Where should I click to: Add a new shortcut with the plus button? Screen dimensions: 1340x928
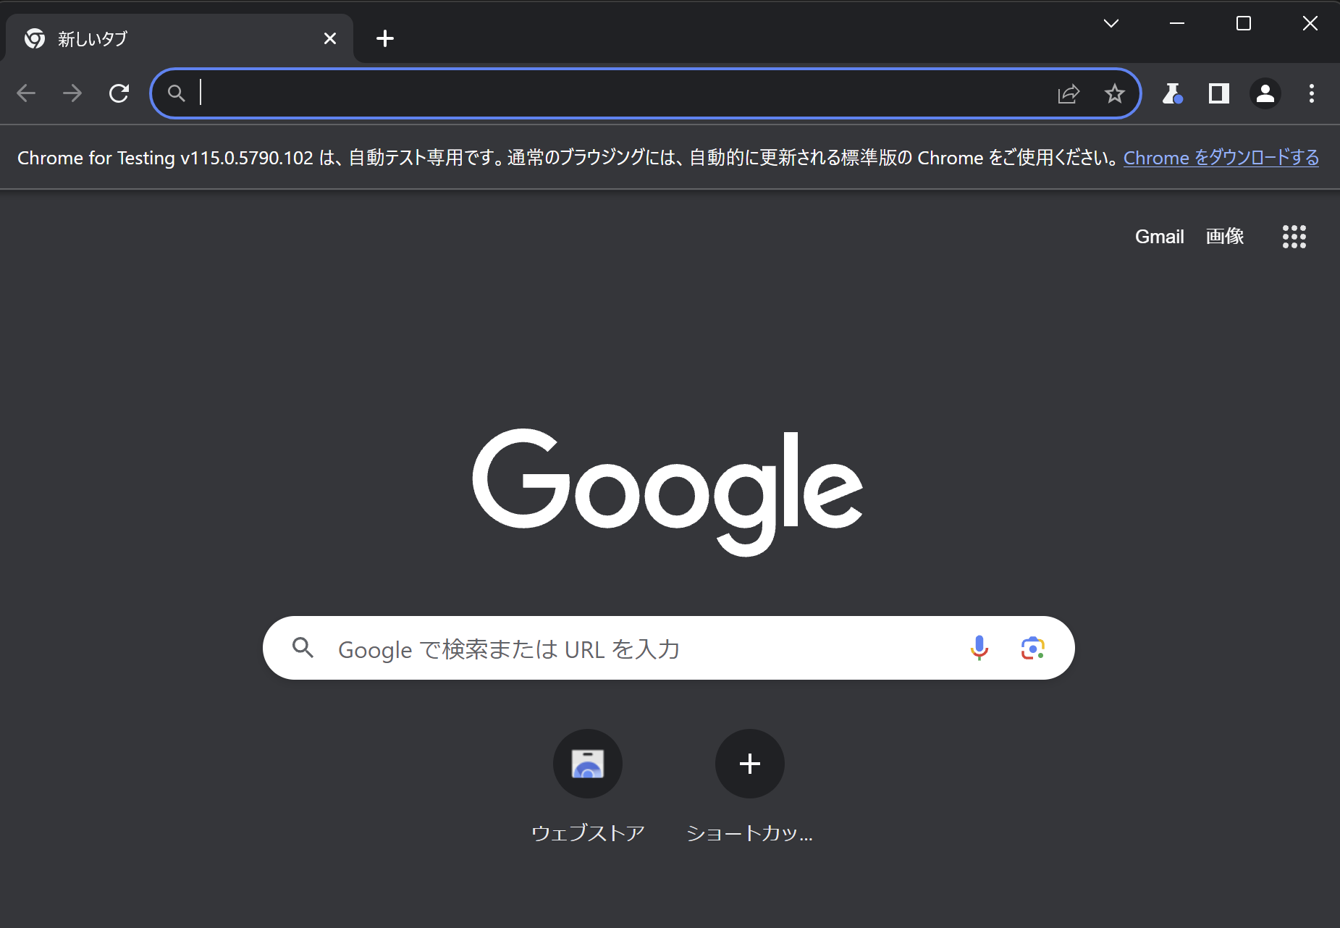tap(749, 764)
